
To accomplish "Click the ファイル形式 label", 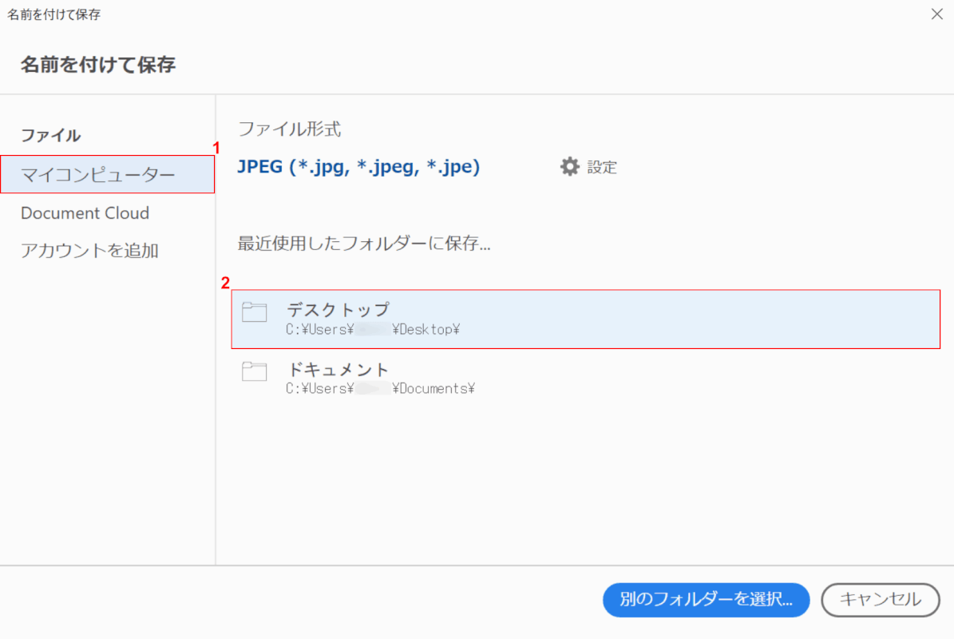I will [x=289, y=129].
